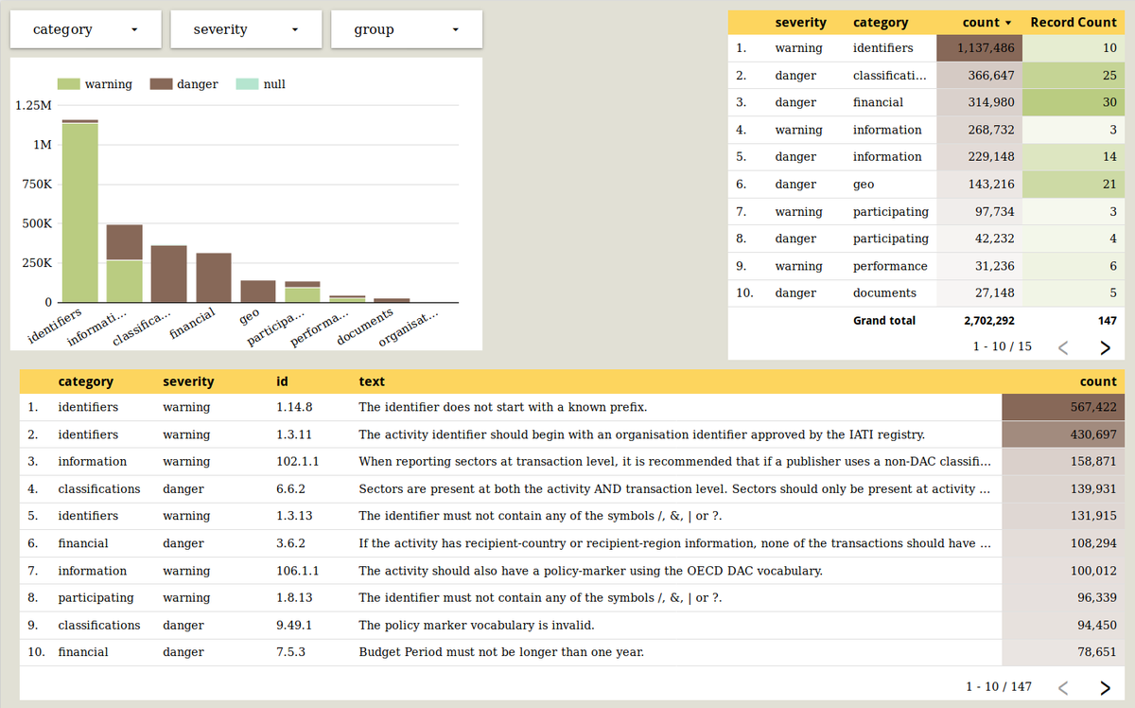
Task: Open the severity filter dropdown
Action: click(x=246, y=29)
